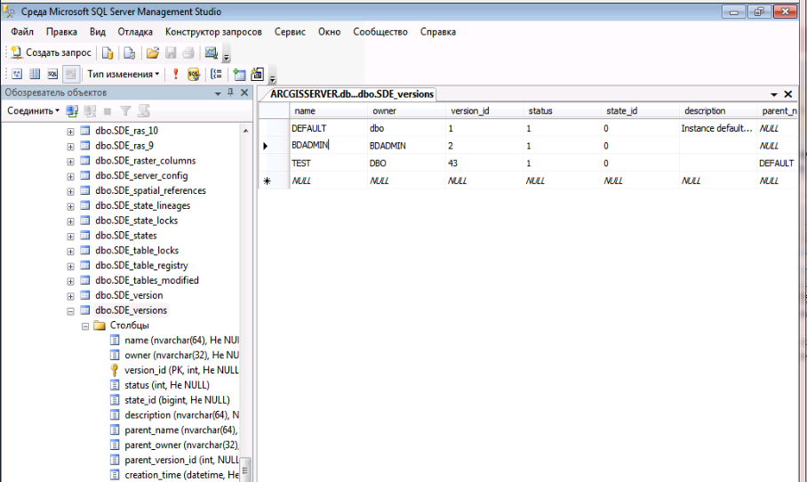Click the Open File folder icon
The image size is (807, 482).
point(153,53)
